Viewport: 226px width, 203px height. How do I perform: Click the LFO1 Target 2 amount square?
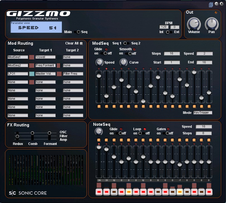coord(59,74)
